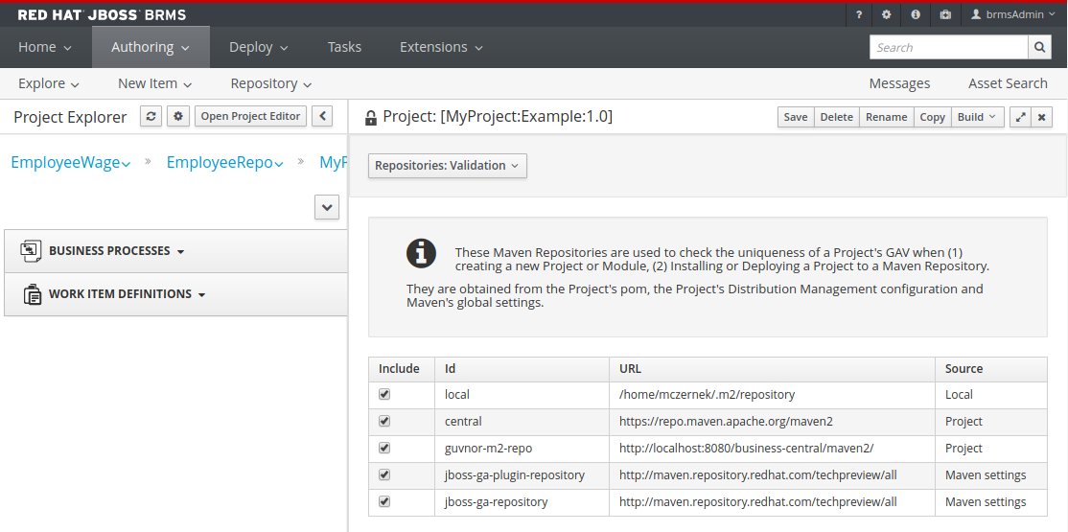Open Project Explorer gear options
This screenshot has height=532, width=1068.
(x=178, y=117)
